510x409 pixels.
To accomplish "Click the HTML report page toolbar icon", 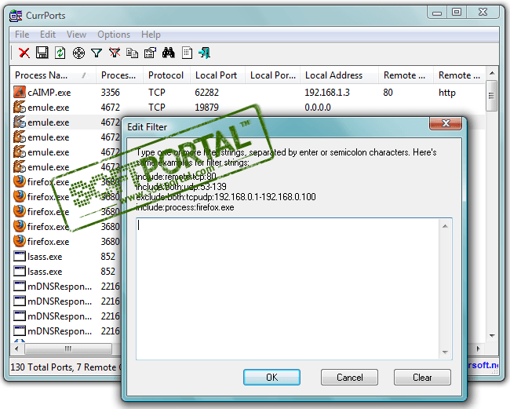I will point(187,53).
